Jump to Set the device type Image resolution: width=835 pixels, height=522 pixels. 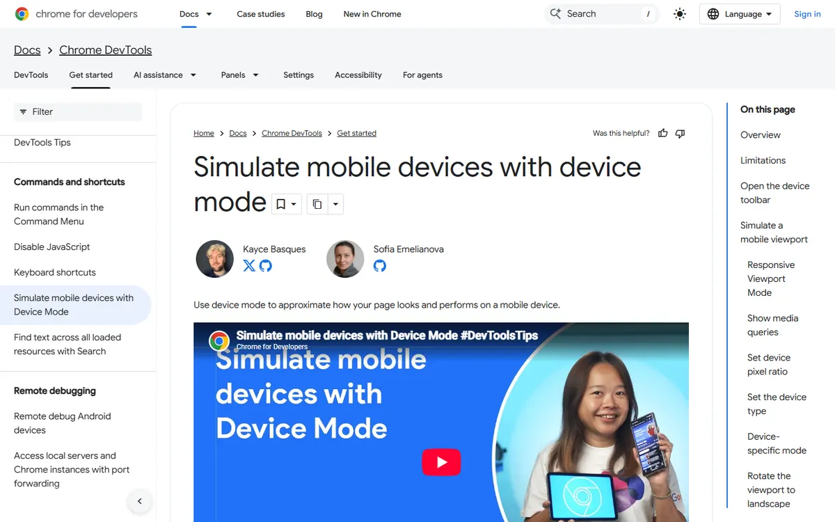777,404
